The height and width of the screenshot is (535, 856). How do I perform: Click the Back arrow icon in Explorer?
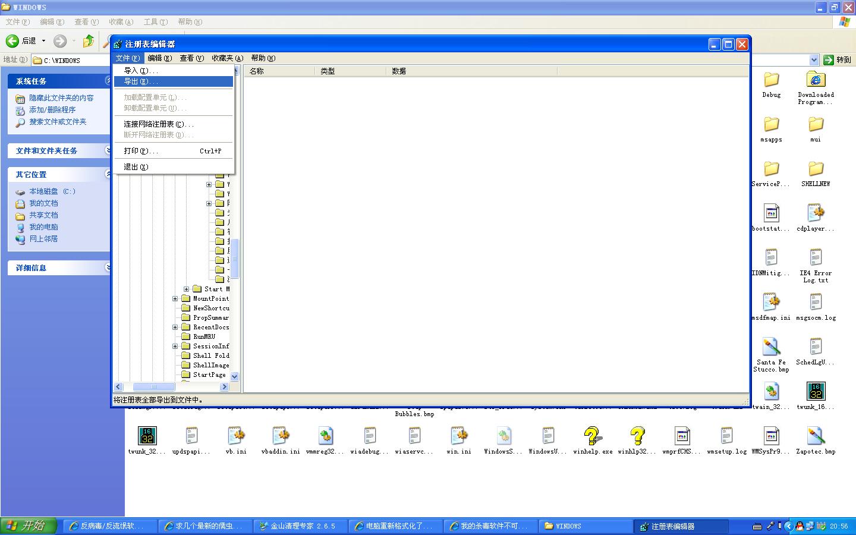pyautogui.click(x=12, y=41)
